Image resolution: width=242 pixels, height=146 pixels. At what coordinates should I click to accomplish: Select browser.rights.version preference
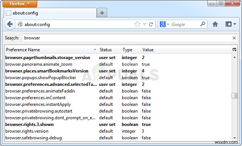point(118,131)
